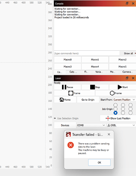Open the Start From dropdown
The image size is (136, 176).
[124, 100]
